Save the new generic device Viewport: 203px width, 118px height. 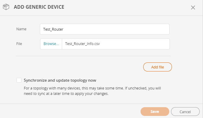(x=155, y=112)
